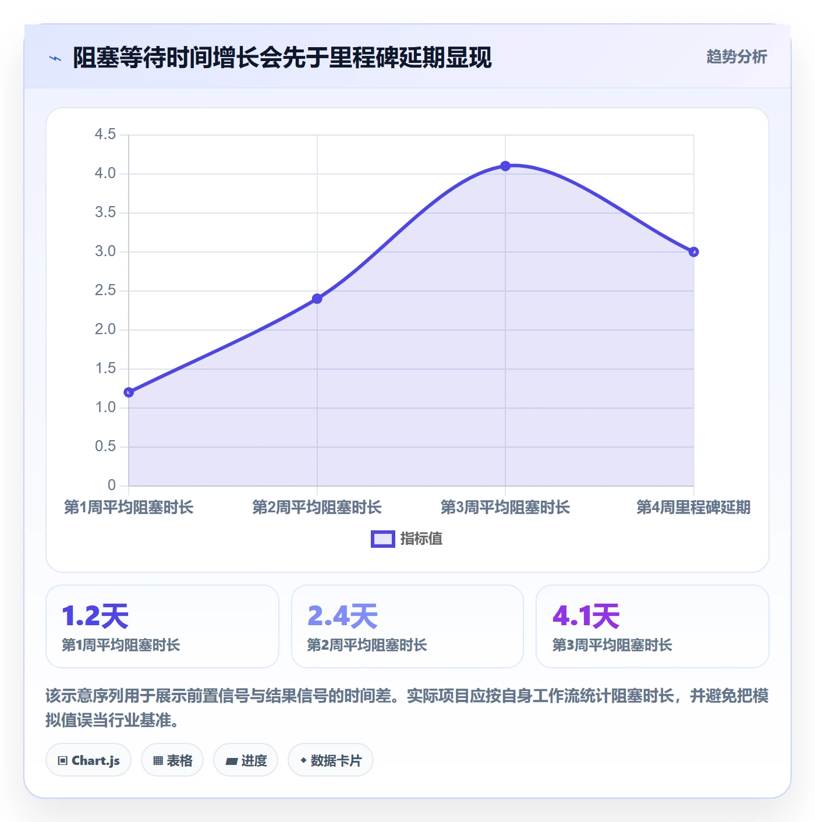The width and height of the screenshot is (815, 822).
Task: Click the square icon in the Chart.js chip
Action: (x=63, y=761)
